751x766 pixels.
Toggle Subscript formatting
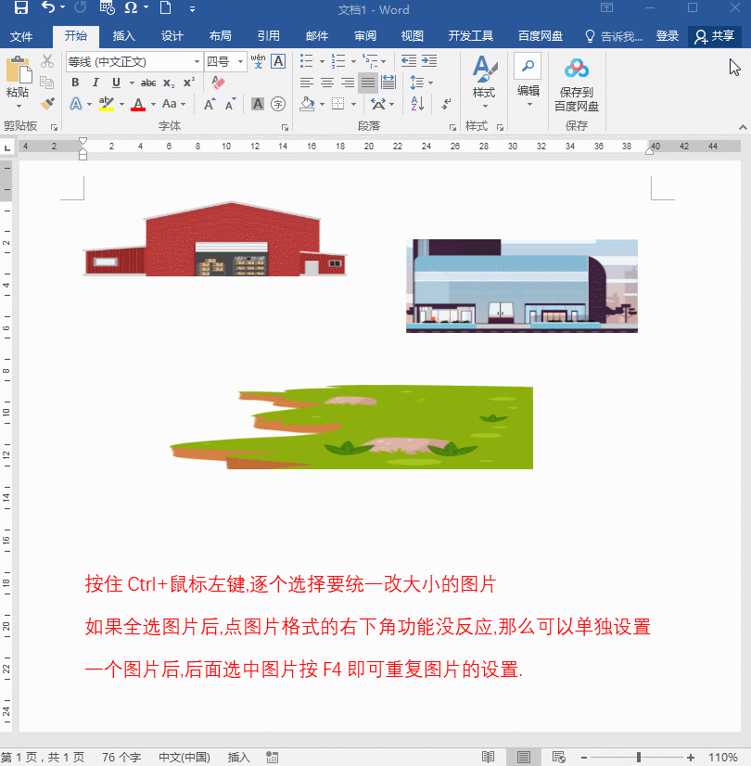169,83
